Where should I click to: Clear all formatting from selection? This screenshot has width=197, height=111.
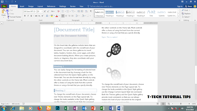pyautogui.click(x=58, y=11)
